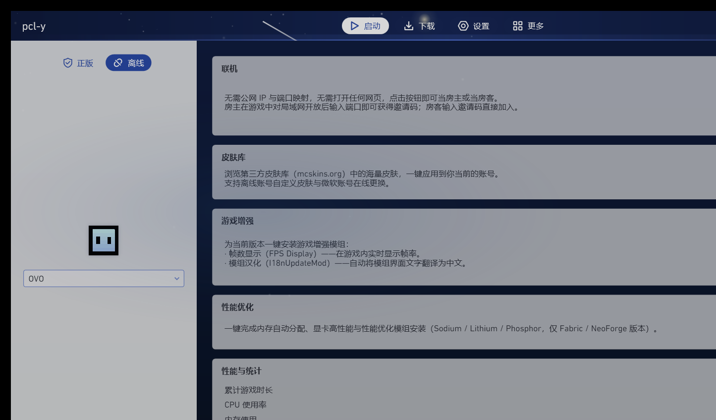This screenshot has height=420, width=716.
Task: Click the line 为当前版本一键安装游戏增强模组
Action: [x=287, y=244]
